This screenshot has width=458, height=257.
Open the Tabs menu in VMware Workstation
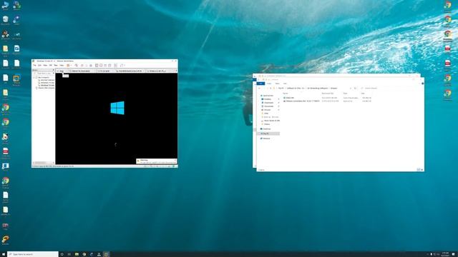[56, 65]
